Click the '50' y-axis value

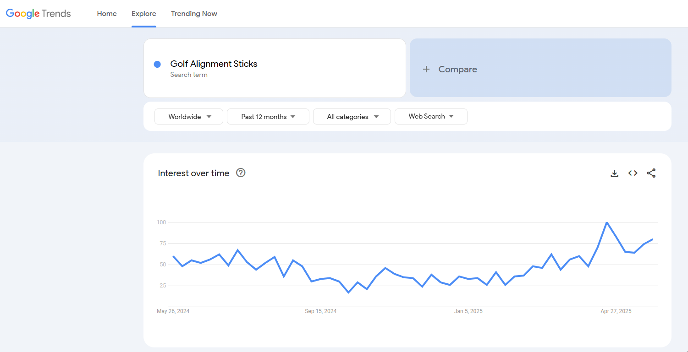click(162, 265)
